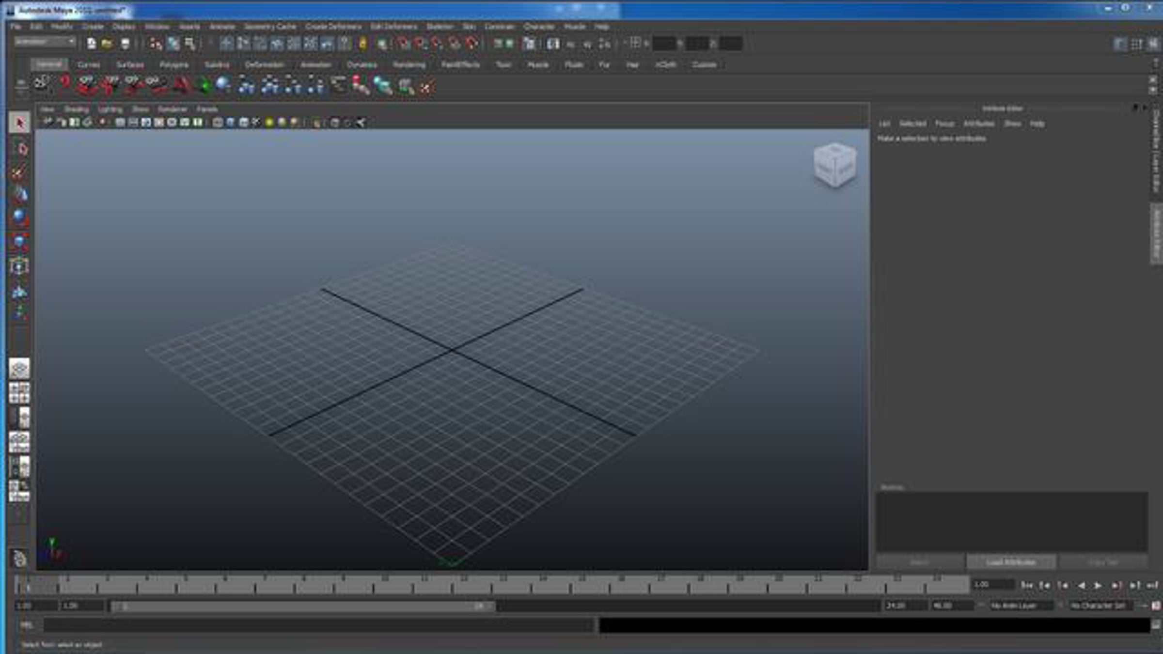Viewport: 1163px width, 654px height.
Task: Click the New Scene icon
Action: [x=91, y=44]
